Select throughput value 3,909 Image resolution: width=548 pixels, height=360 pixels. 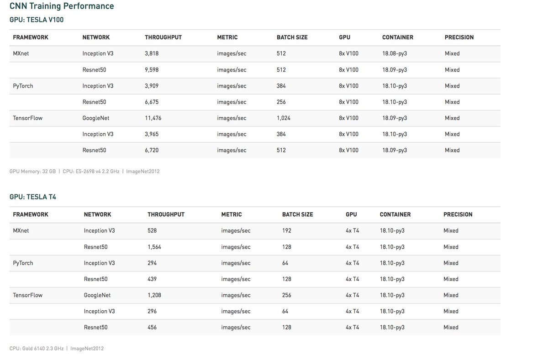click(x=152, y=86)
